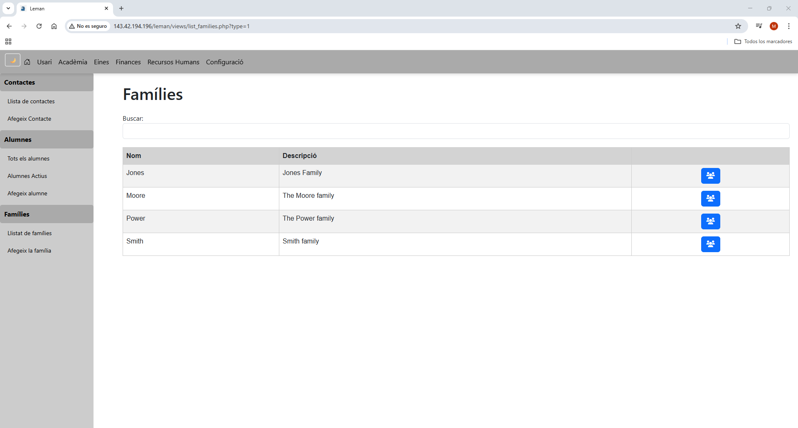The height and width of the screenshot is (428, 798).
Task: Select the Contactes sidebar header
Action: [x=47, y=83]
